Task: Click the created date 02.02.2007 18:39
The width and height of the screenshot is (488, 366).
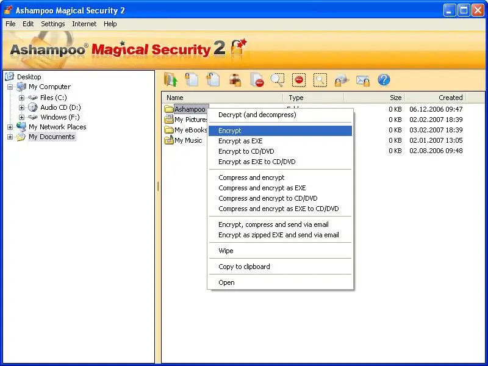Action: 436,120
